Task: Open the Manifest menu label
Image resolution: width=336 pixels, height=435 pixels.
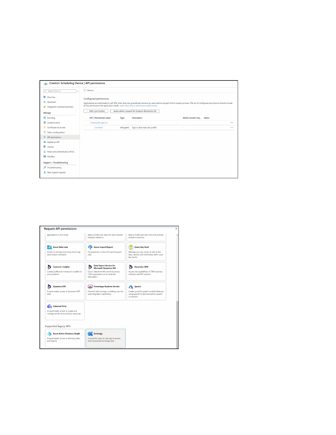Action: click(51, 157)
